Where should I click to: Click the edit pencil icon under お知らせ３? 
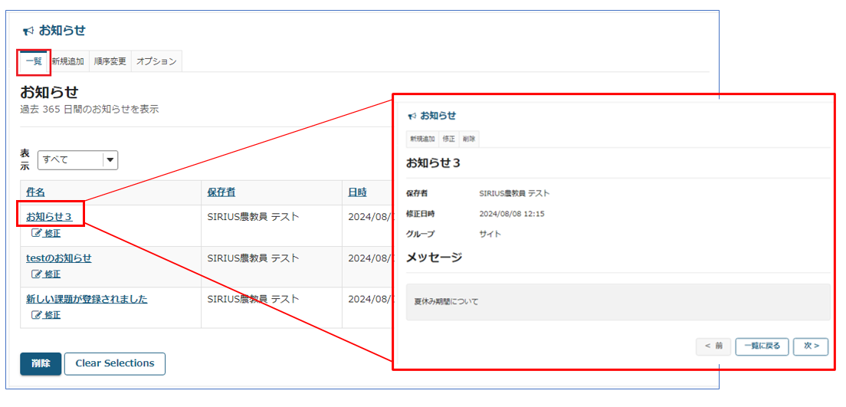37,233
